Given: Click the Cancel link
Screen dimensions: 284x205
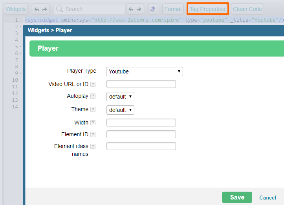Looking at the screenshot, I should (x=268, y=198).
